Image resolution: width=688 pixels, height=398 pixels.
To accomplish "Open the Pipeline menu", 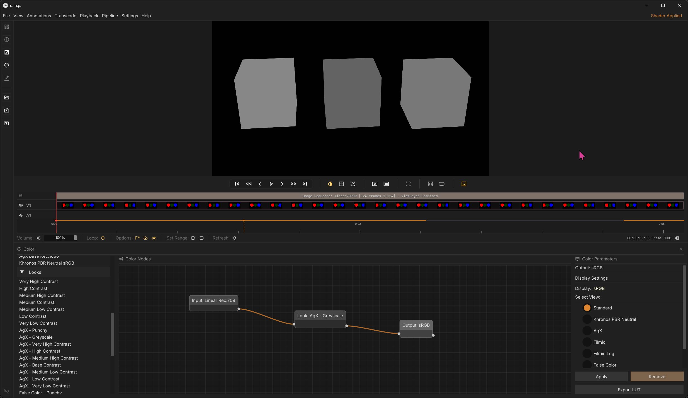I will click(110, 16).
